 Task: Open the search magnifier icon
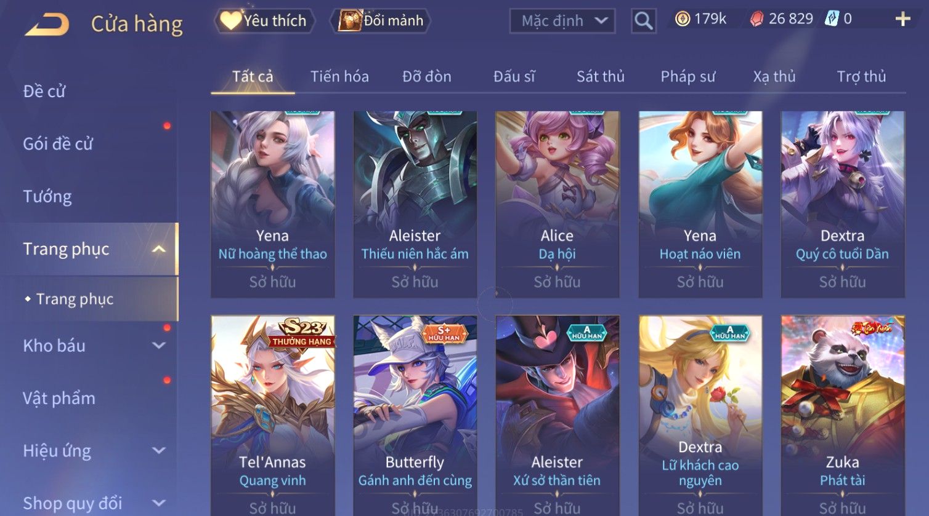pos(643,21)
